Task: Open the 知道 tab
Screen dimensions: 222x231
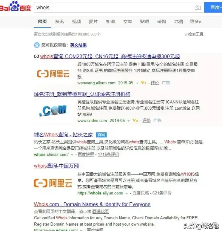Action: pyautogui.click(x=110, y=21)
